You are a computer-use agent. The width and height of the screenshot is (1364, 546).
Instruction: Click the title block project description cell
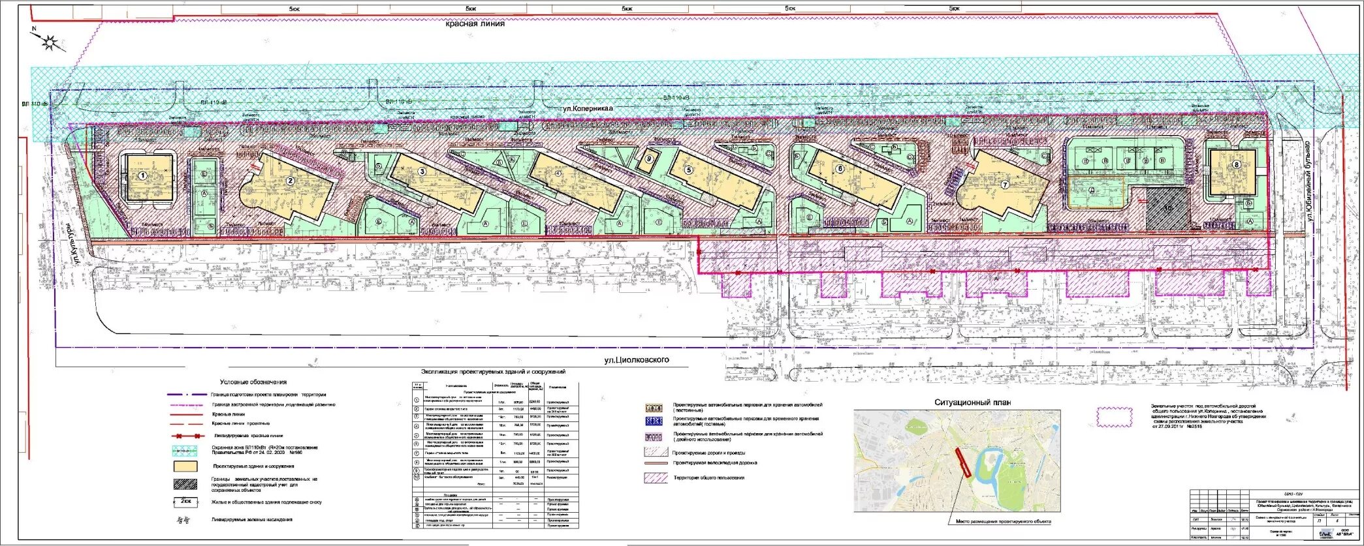pos(1305,507)
